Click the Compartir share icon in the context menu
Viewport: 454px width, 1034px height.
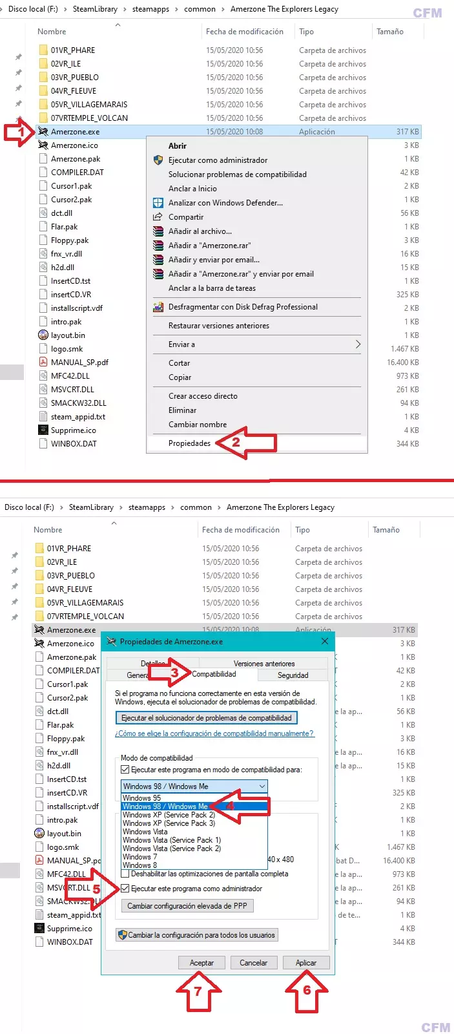coord(158,216)
